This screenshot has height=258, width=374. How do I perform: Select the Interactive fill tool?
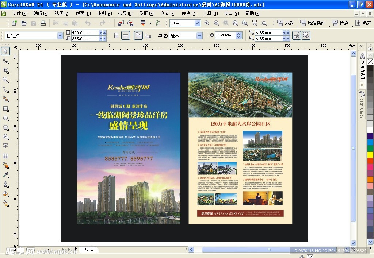[x=5, y=203]
